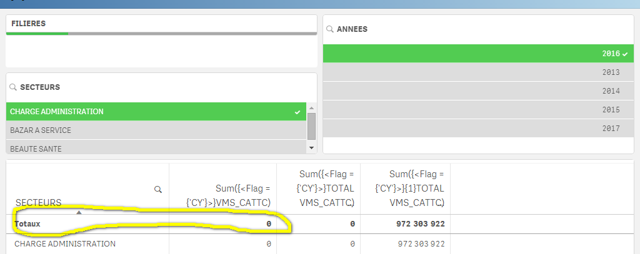Toggle CHARGE ADMINISTRATION in the SECTEURS filter

[156, 111]
